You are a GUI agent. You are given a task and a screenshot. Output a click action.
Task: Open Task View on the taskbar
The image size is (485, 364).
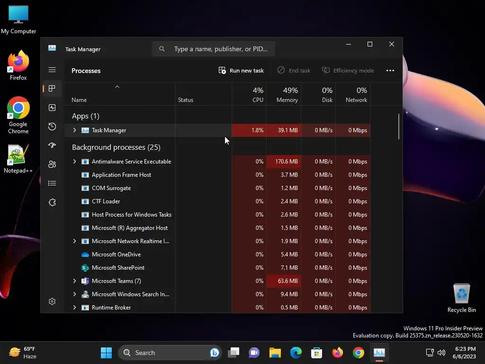[234, 353]
